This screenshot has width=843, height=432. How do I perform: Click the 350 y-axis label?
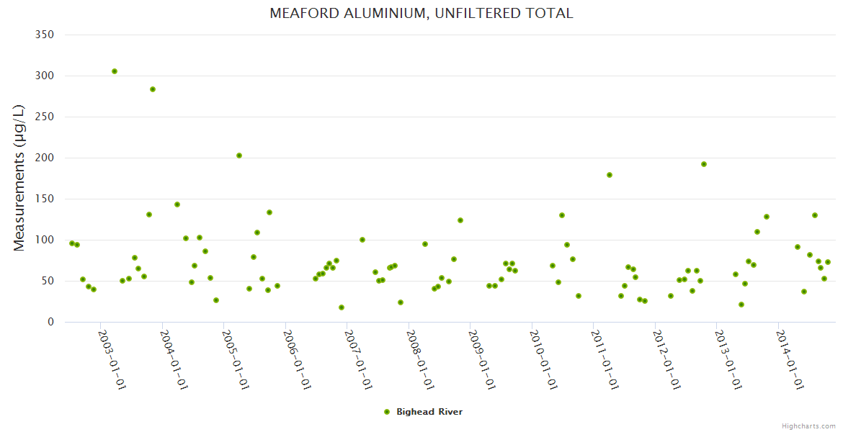pyautogui.click(x=45, y=35)
